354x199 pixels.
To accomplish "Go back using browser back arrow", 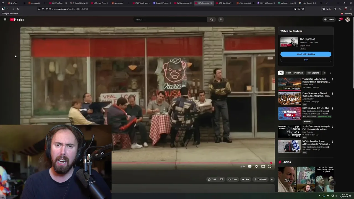I will coord(8,9).
